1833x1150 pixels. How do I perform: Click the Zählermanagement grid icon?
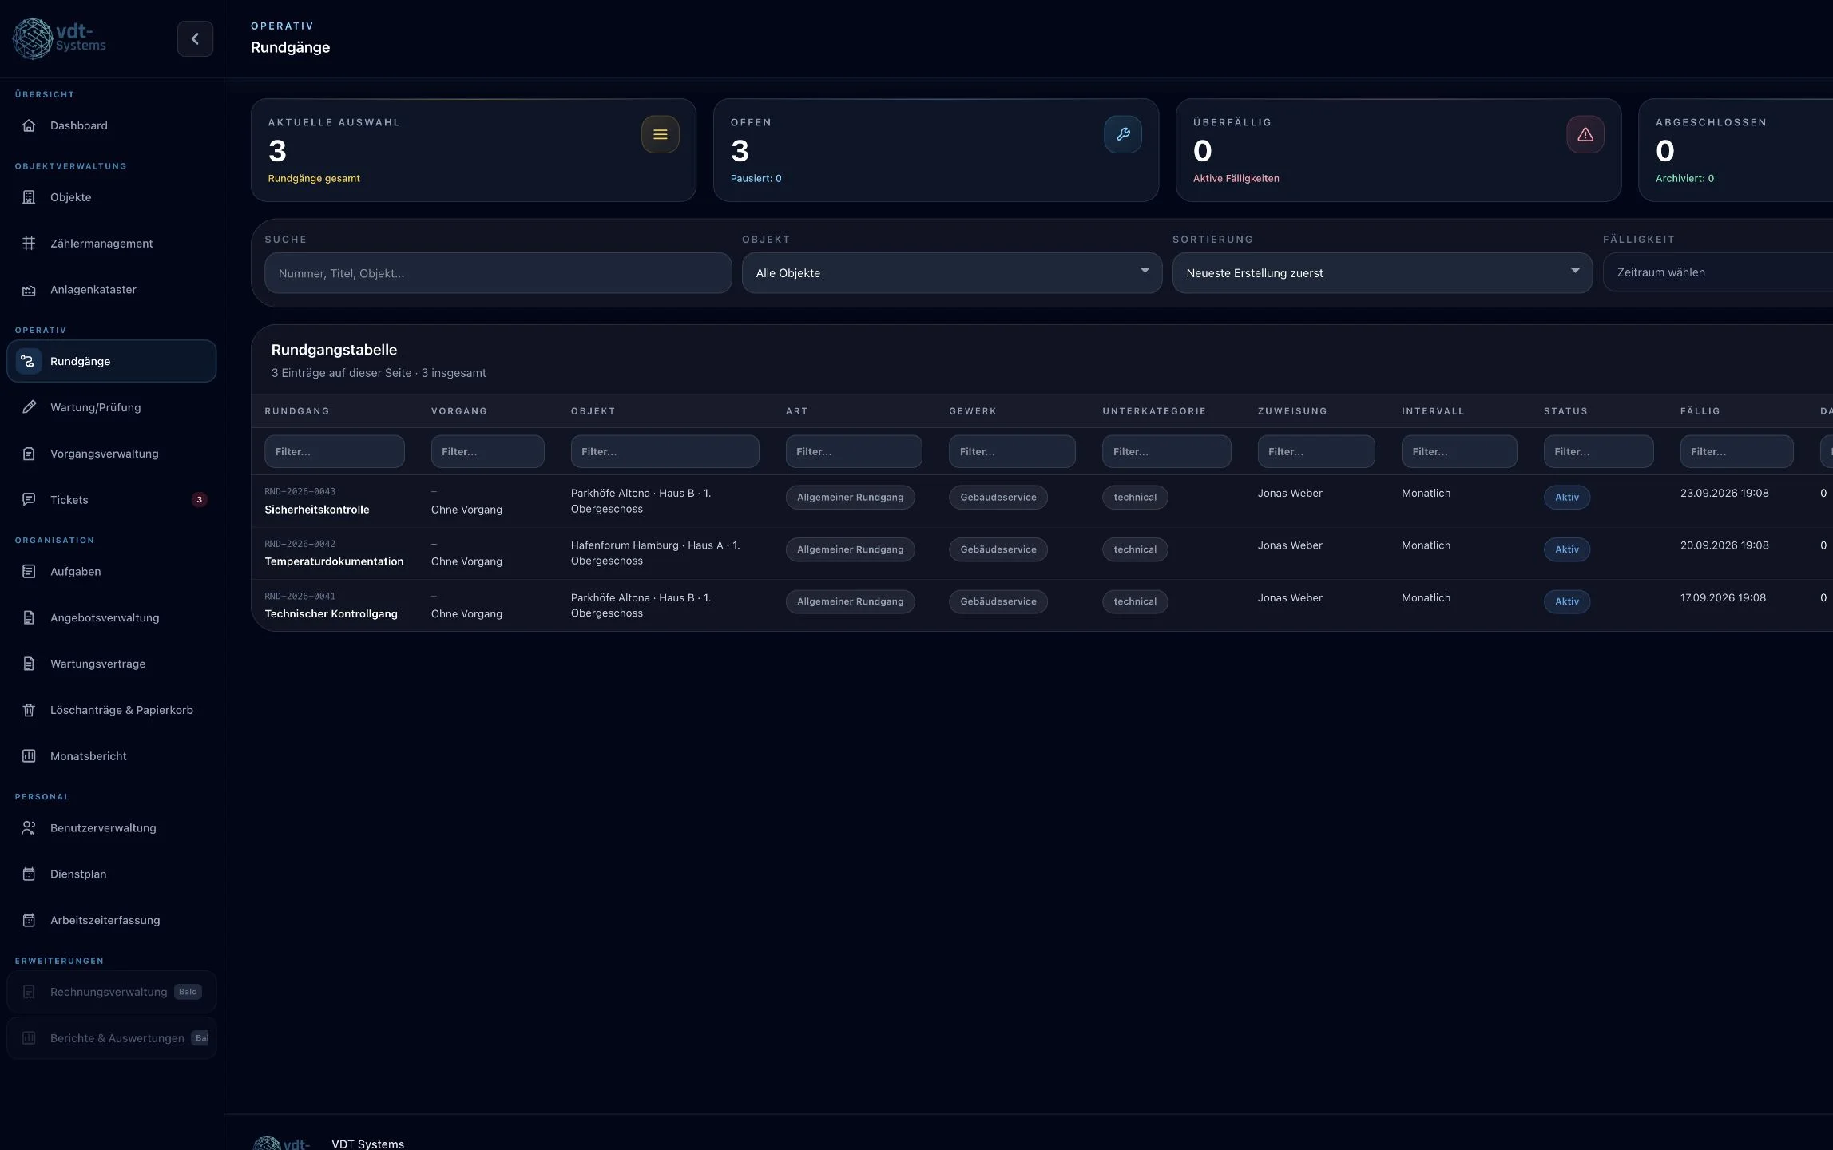[x=29, y=244]
